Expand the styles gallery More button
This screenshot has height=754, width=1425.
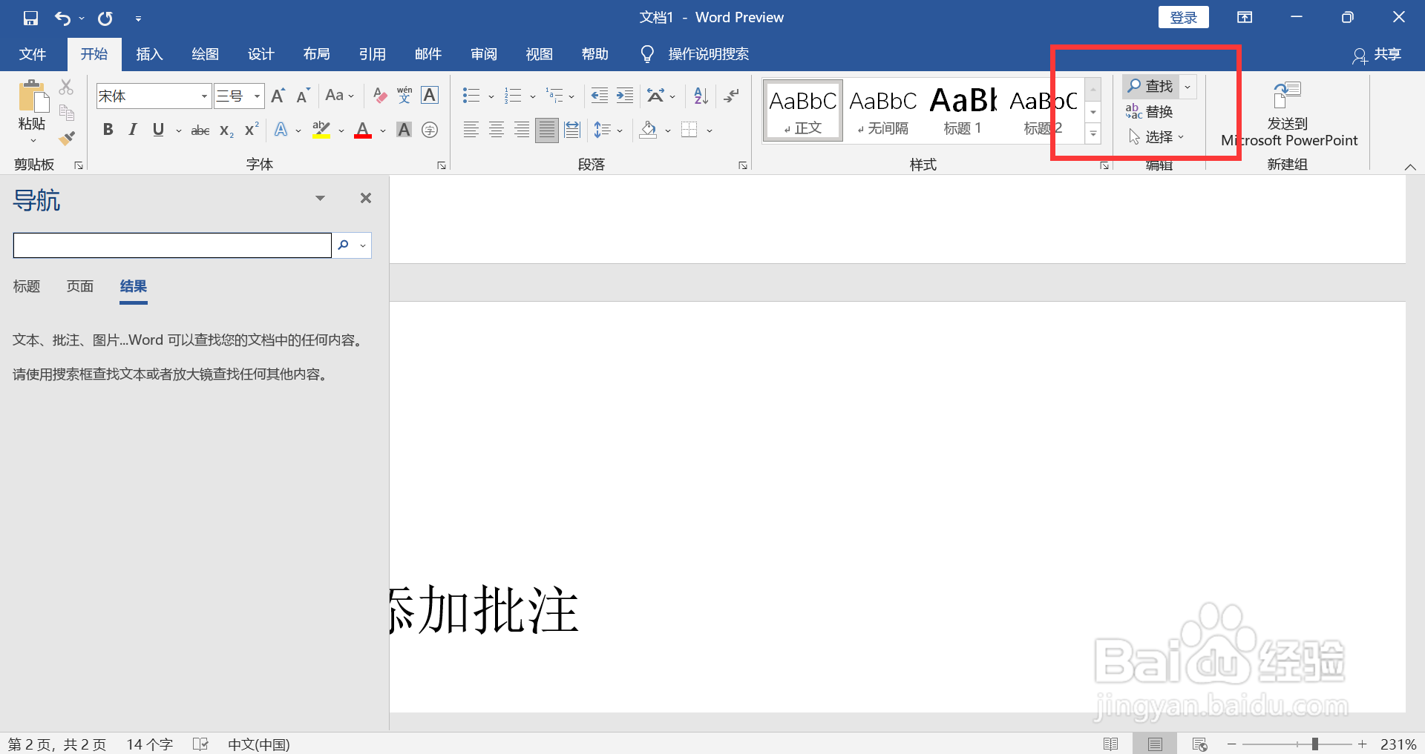click(x=1093, y=134)
